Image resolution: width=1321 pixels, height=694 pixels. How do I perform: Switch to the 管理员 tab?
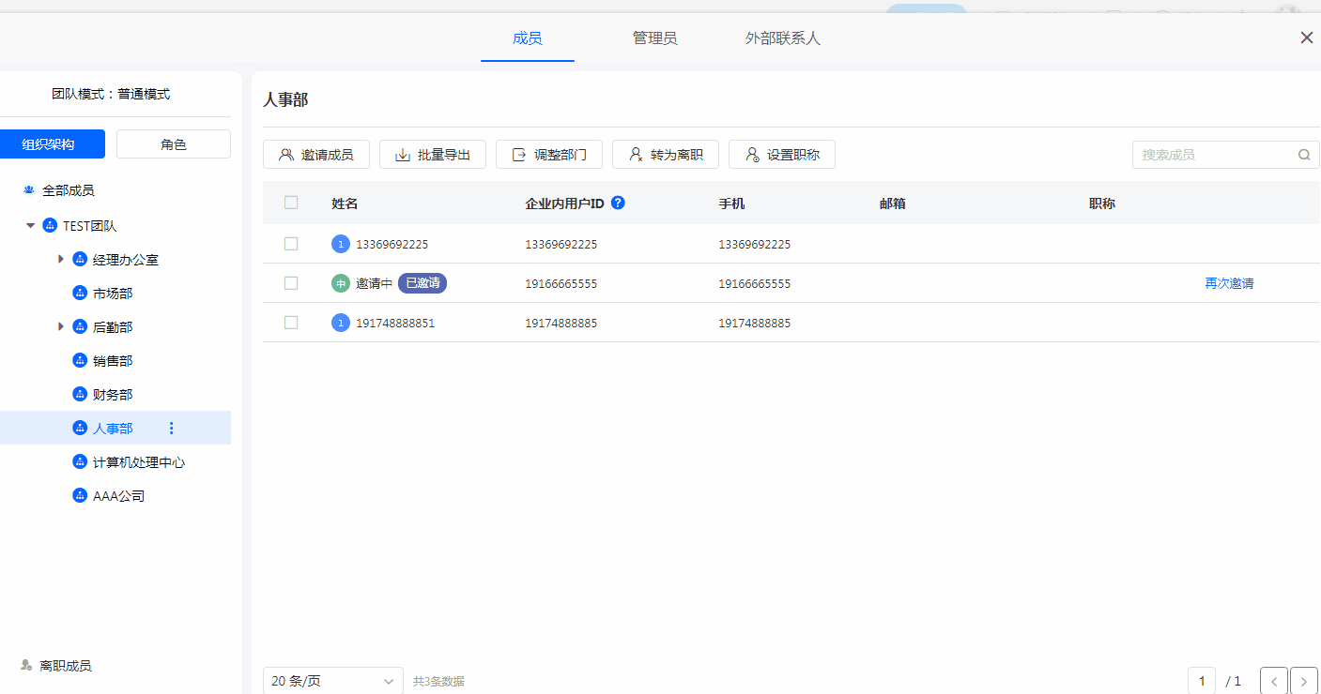click(654, 38)
